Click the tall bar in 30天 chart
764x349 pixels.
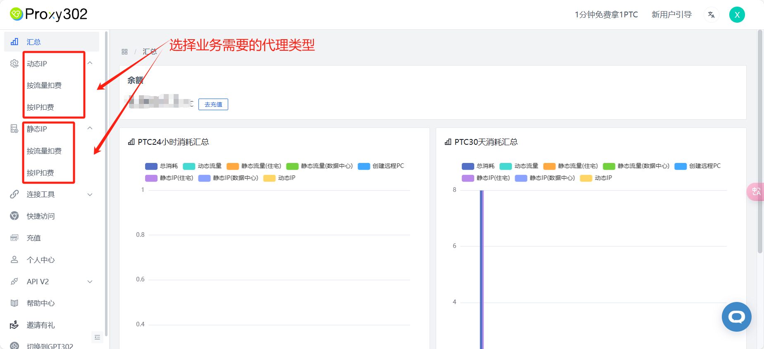tap(482, 269)
